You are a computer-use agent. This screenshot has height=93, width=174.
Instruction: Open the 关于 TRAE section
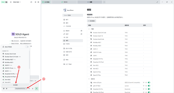click(73, 64)
